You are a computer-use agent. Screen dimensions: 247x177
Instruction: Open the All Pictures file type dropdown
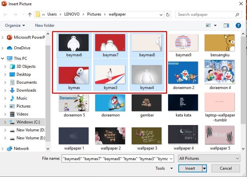point(209,158)
